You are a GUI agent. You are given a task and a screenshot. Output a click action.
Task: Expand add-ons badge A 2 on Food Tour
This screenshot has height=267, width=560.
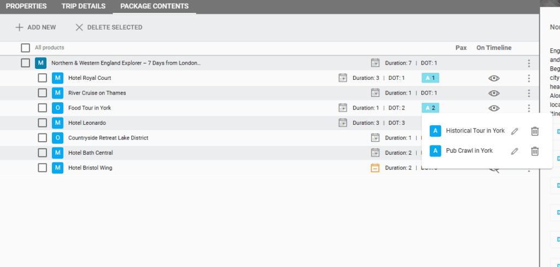click(x=430, y=108)
